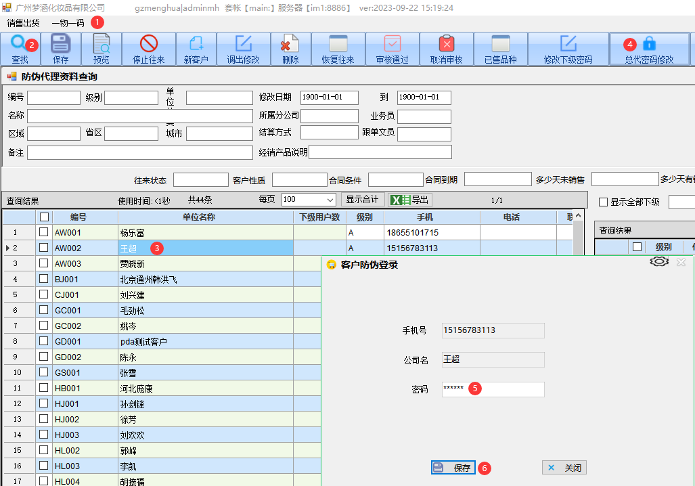The image size is (695, 486).
Task: Click 保存 button in login dialog
Action: point(453,468)
